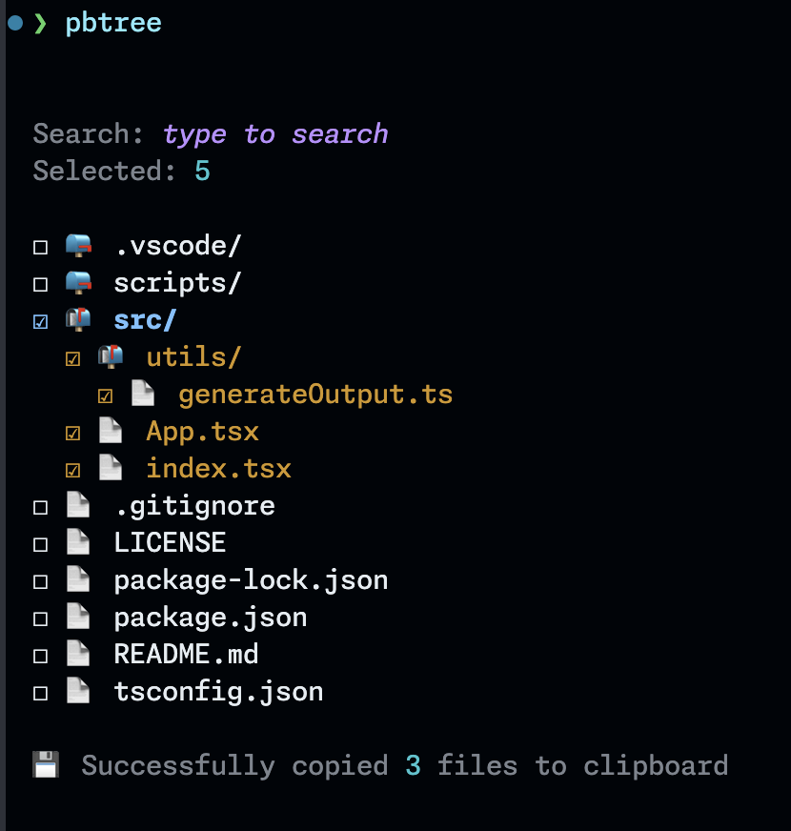Click the 'type to search' field
This screenshot has width=791, height=831.
275,134
